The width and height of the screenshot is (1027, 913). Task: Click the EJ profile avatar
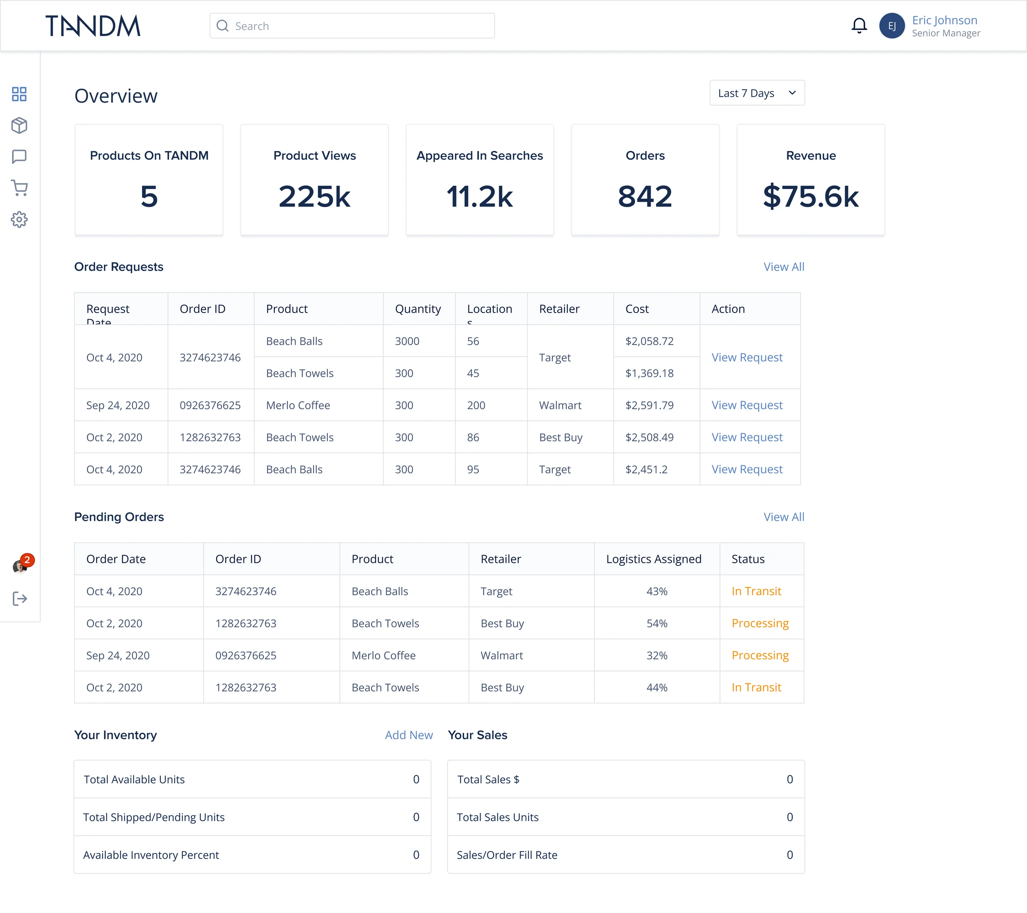(x=892, y=26)
